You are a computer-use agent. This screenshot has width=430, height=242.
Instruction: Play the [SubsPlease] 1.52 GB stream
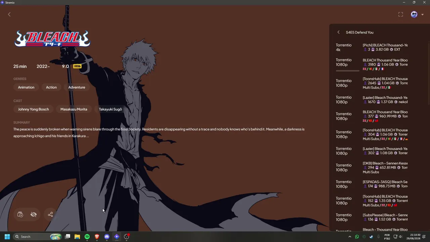[x=379, y=217]
